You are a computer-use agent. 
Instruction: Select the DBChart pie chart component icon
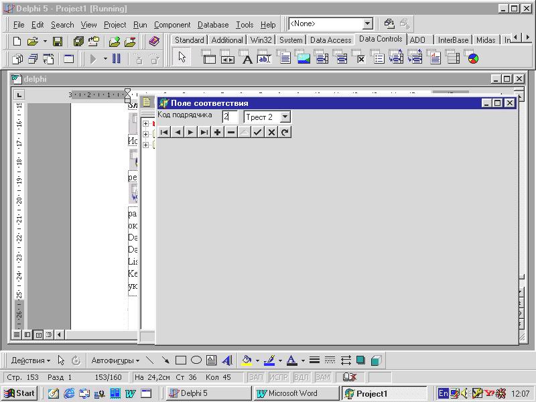point(472,57)
